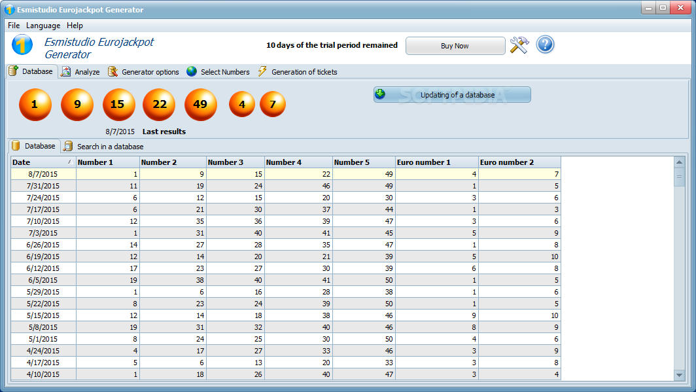
Task: Click the Euro number 2 column header
Action: pyautogui.click(x=520, y=162)
